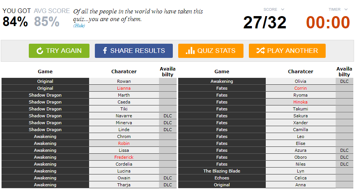Hide the percentile message via Hide link

[x=79, y=26]
